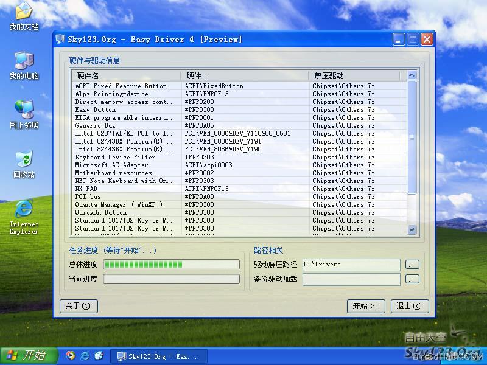
Task: Select the Generic Bus row
Action: [x=239, y=126]
